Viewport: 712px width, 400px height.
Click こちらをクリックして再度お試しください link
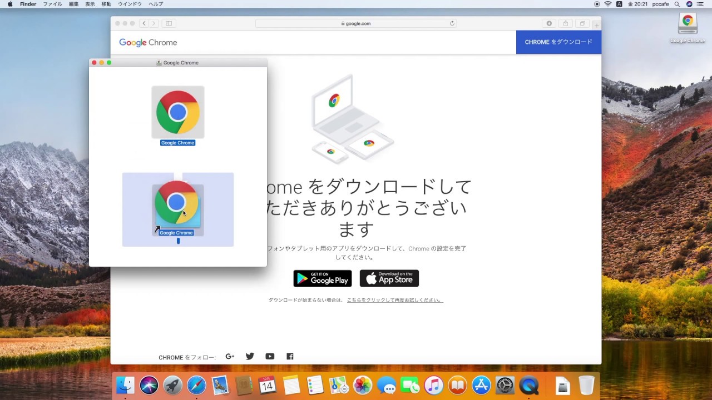(395, 300)
